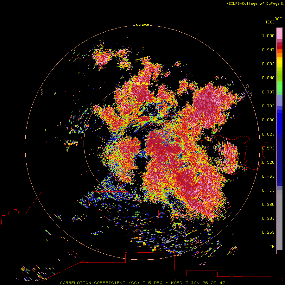This screenshot has height=285, width=285.
Task: Click the TH threshold label
Action: tap(272, 247)
